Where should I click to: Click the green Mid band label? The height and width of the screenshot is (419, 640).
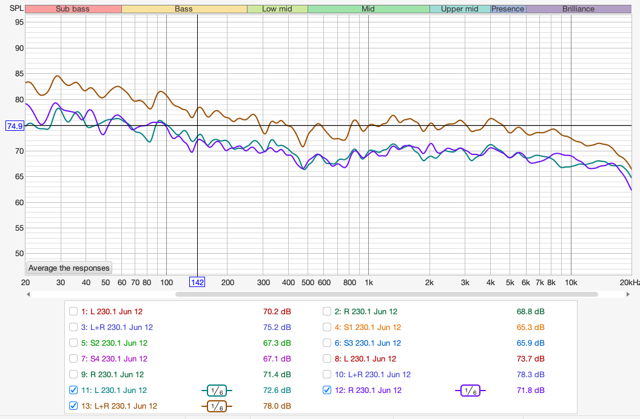point(368,9)
